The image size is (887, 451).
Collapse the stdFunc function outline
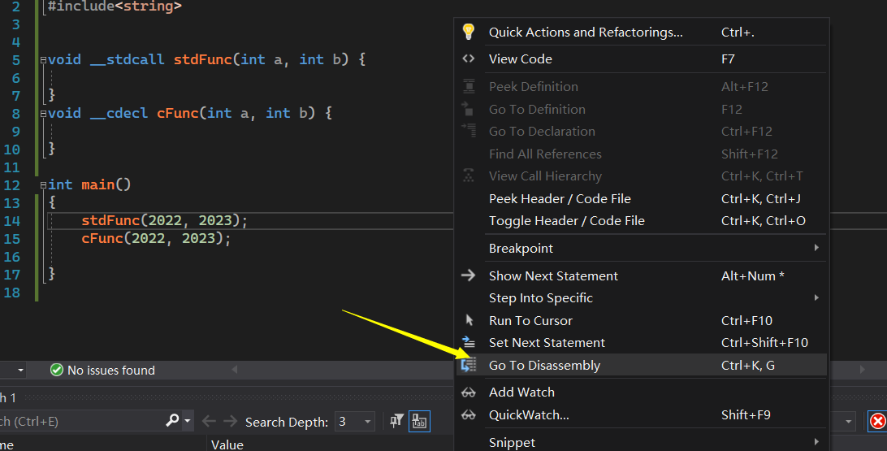(x=43, y=60)
